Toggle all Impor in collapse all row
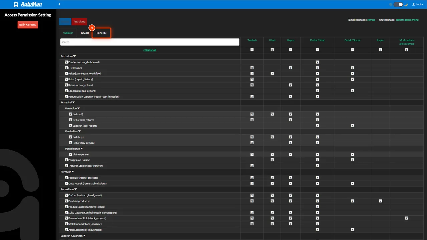The width and height of the screenshot is (427, 240). pos(380,50)
